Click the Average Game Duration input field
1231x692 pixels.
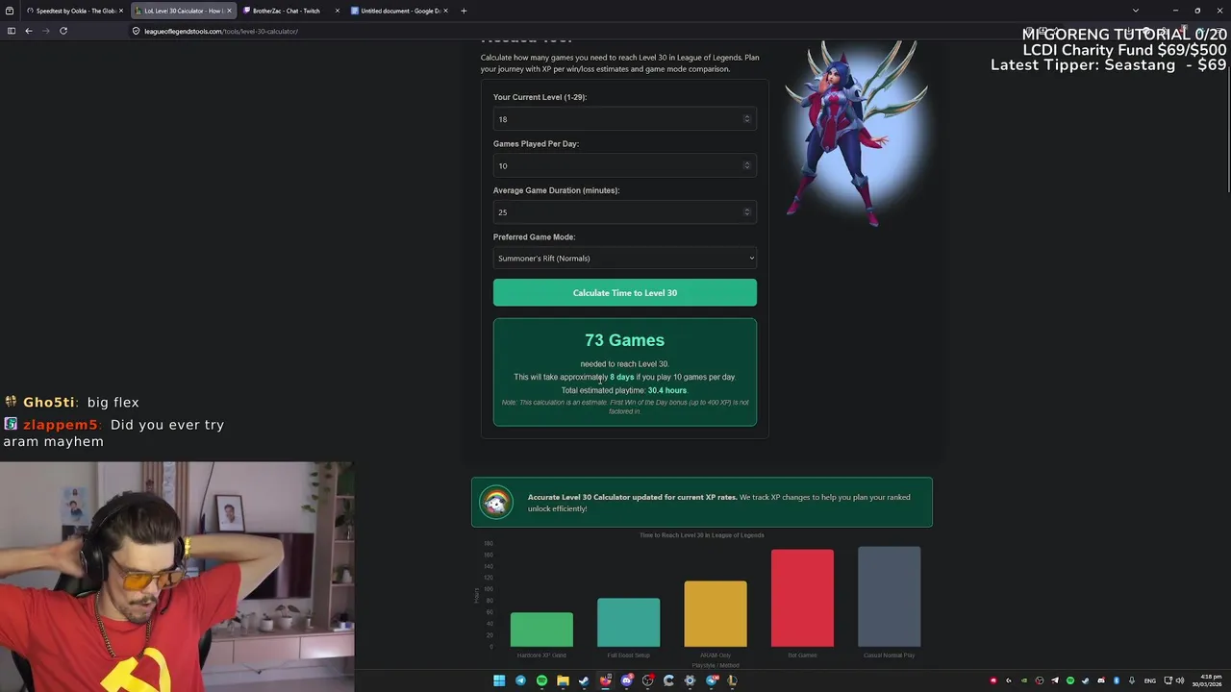625,211
